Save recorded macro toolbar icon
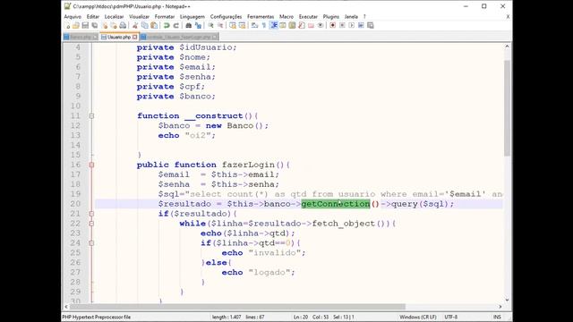The height and width of the screenshot is (322, 573). pyautogui.click(x=370, y=25)
